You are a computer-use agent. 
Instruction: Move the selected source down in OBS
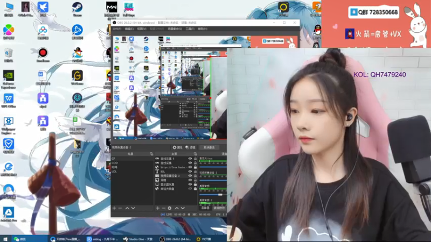coord(183,208)
